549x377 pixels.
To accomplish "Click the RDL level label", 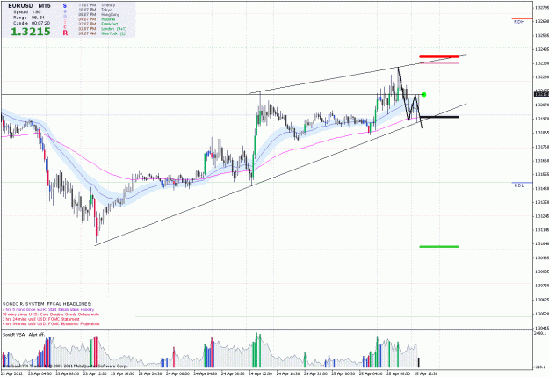I will (x=519, y=185).
